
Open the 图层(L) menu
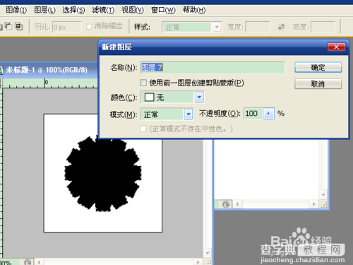coord(44,10)
